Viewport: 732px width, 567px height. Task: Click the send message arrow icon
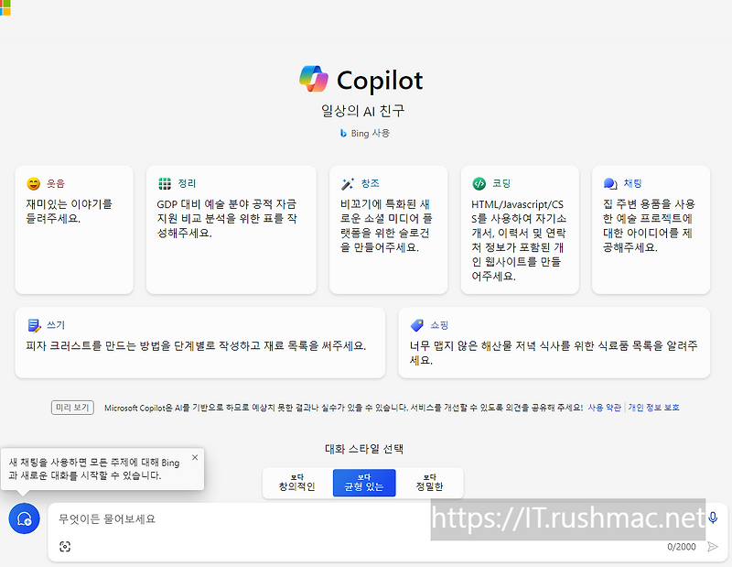[x=715, y=546]
